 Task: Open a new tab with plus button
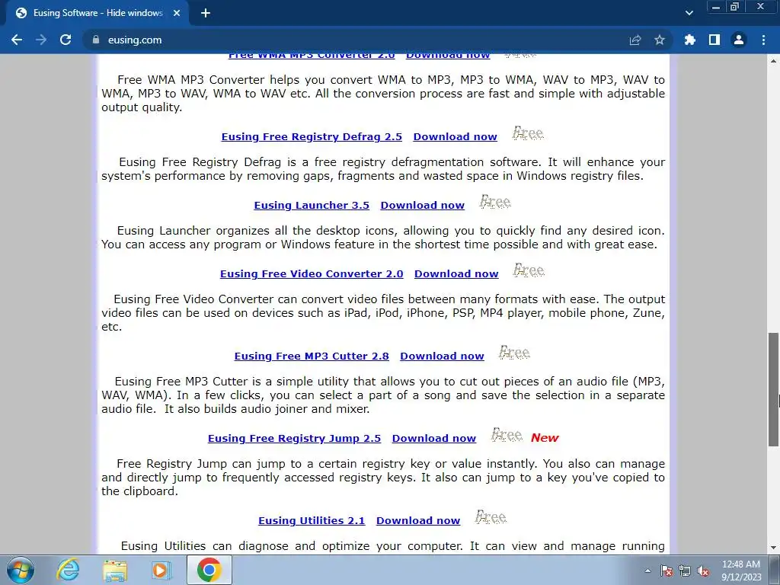click(x=206, y=13)
